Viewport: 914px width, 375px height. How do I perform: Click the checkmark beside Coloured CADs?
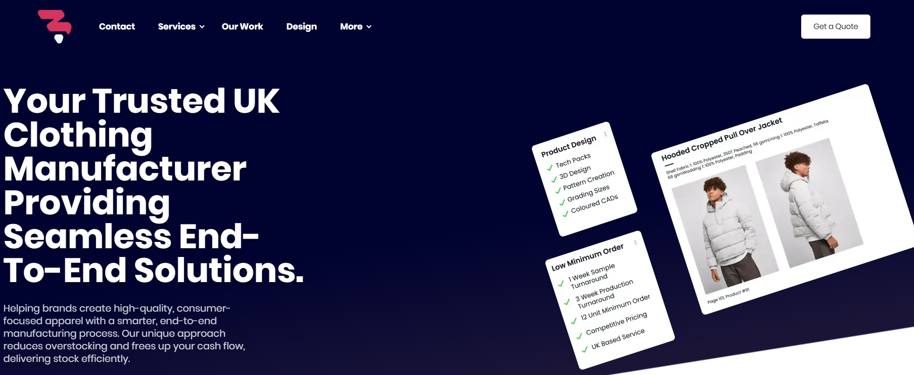[x=565, y=214]
